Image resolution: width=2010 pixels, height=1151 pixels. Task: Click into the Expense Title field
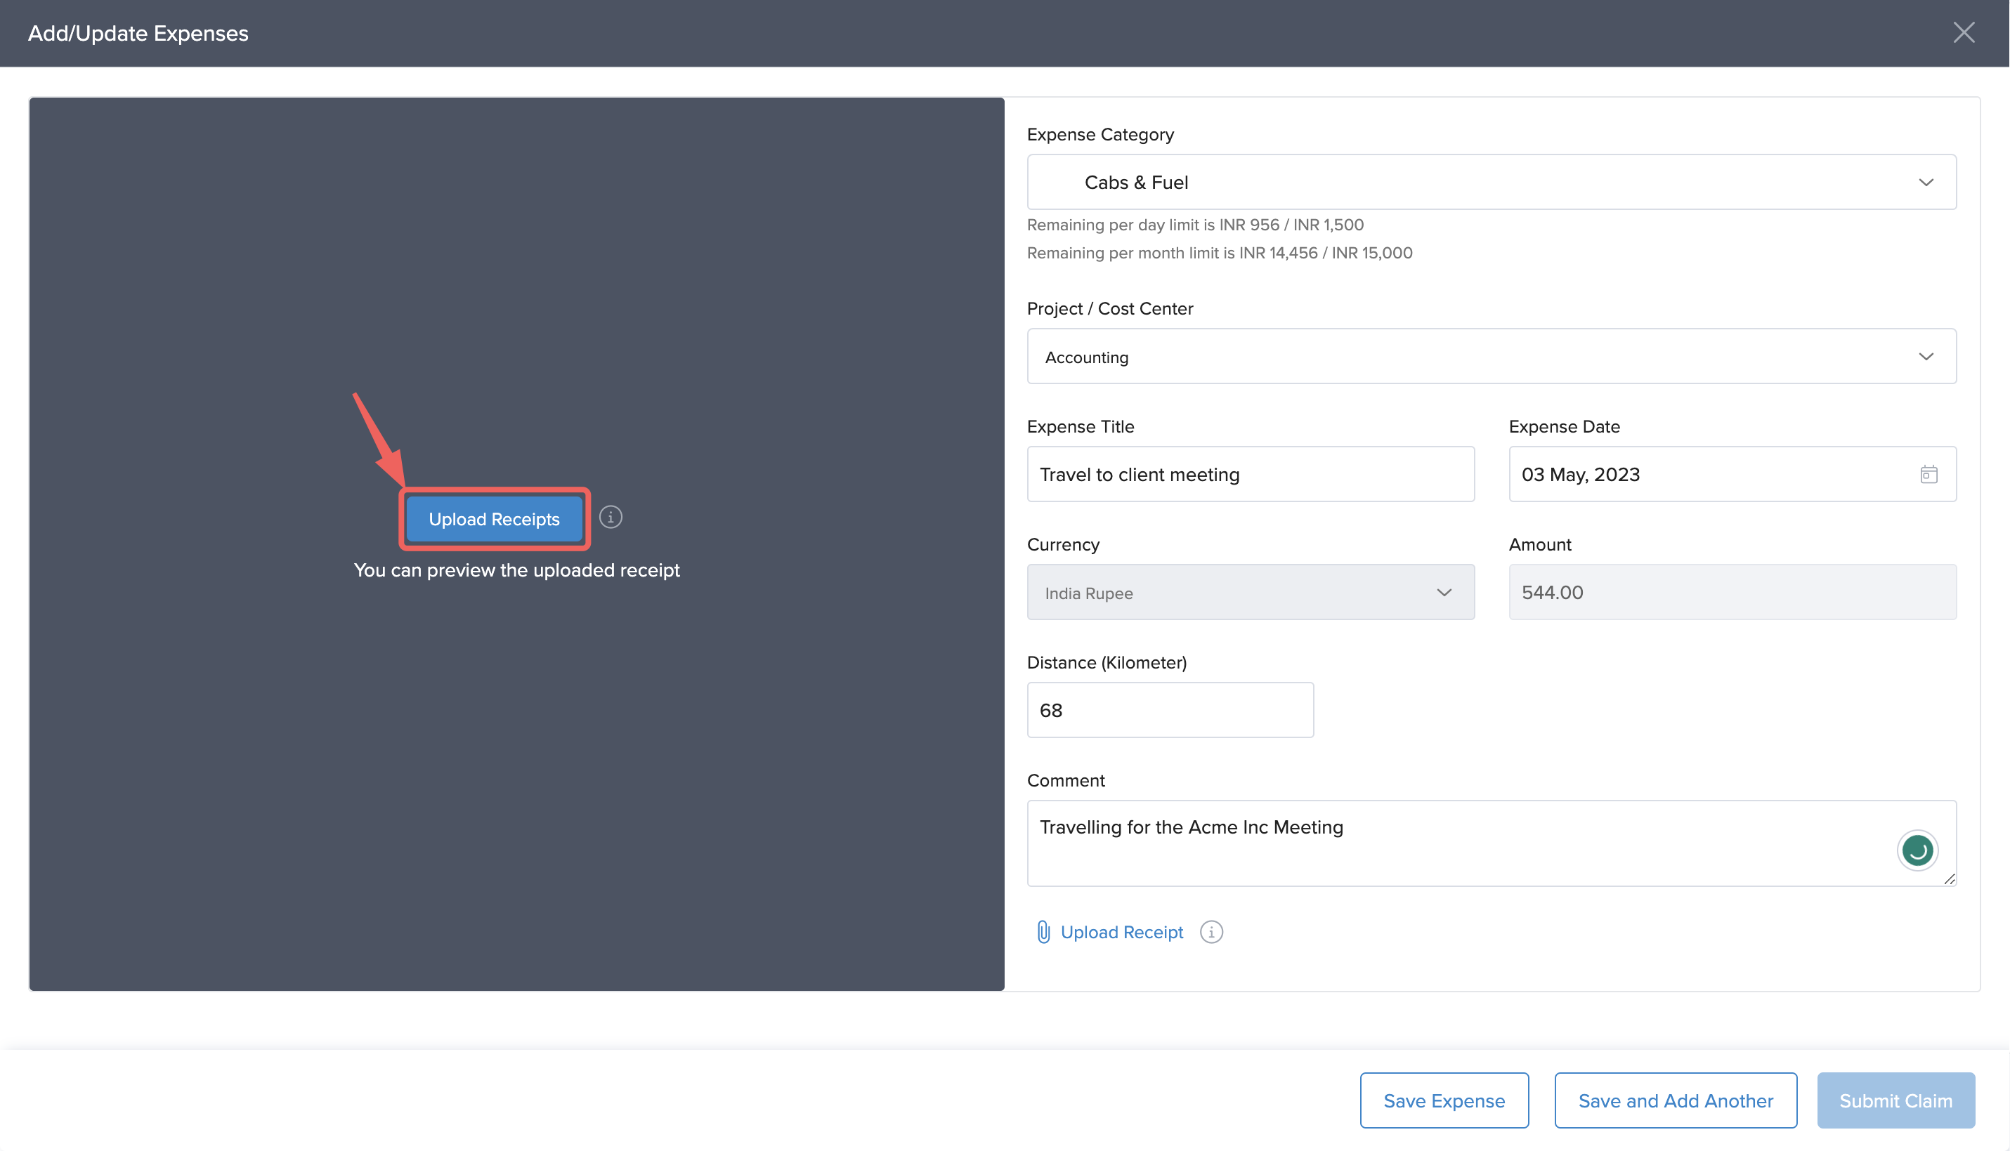coord(1249,474)
